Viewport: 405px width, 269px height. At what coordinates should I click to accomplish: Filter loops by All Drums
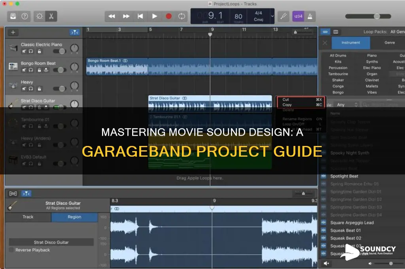coord(338,55)
